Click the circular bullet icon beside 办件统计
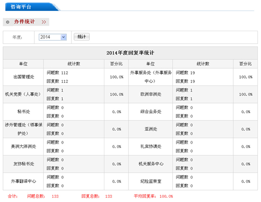 (8, 22)
